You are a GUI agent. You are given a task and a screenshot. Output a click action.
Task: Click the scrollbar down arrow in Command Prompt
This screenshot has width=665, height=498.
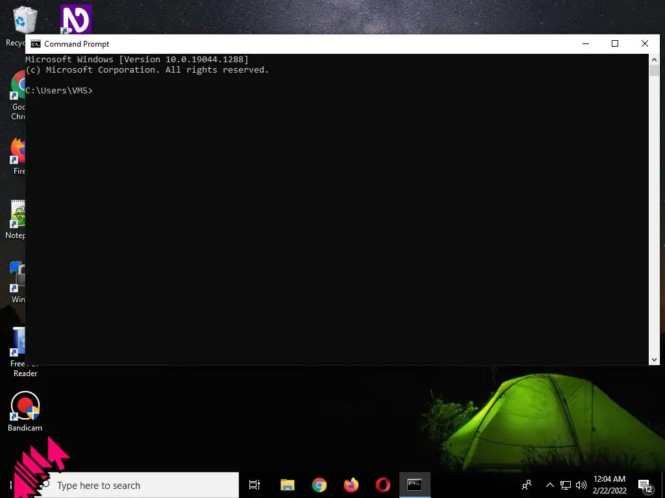pyautogui.click(x=654, y=359)
